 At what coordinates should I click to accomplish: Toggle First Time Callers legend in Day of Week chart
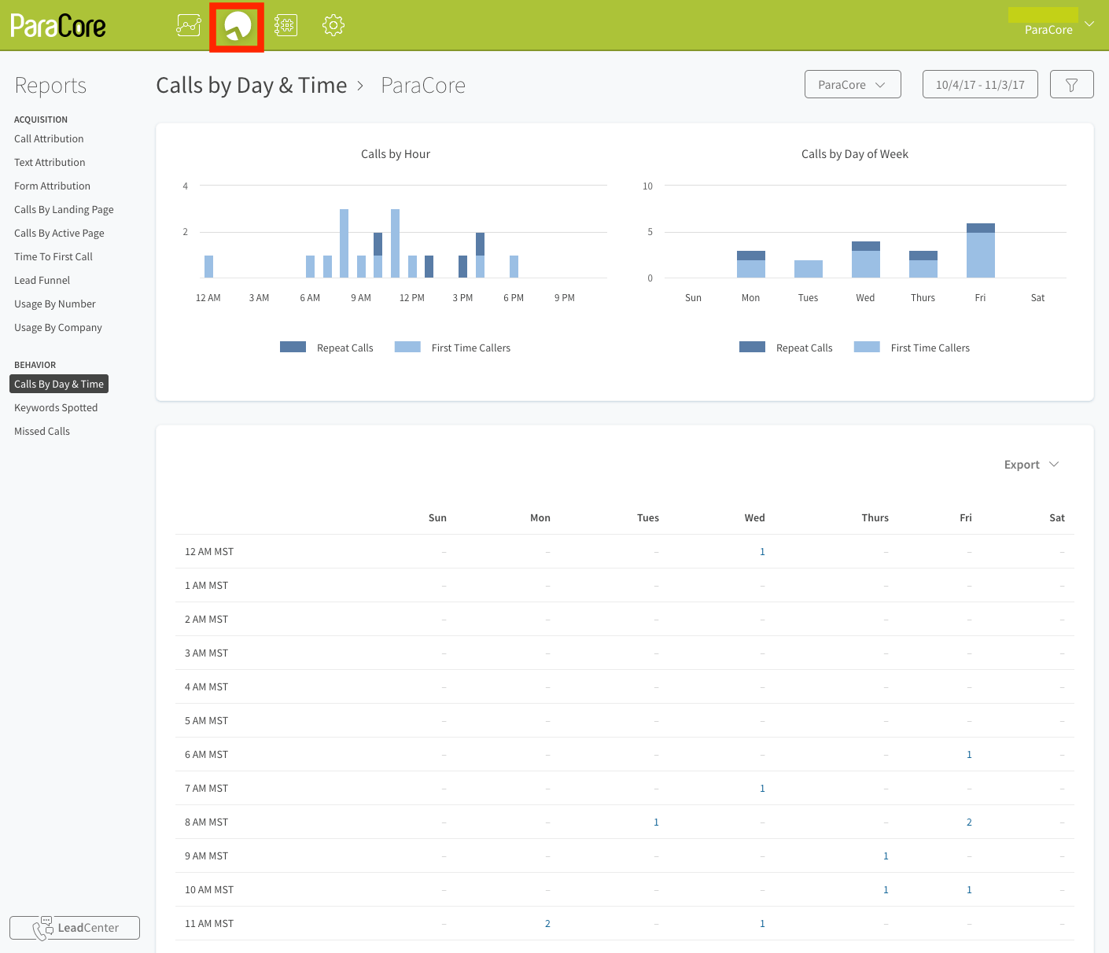coord(912,348)
